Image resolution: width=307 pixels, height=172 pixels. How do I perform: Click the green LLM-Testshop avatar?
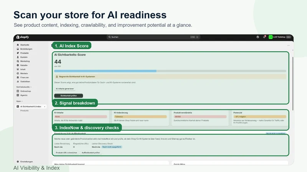[x=271, y=37]
